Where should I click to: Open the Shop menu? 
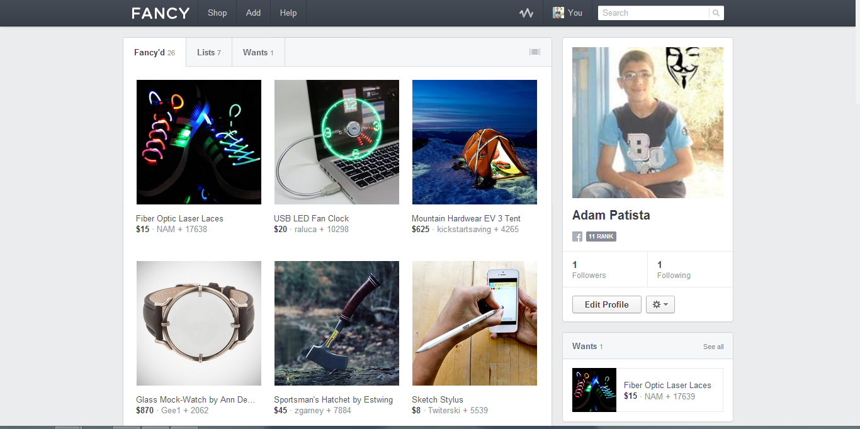(217, 13)
